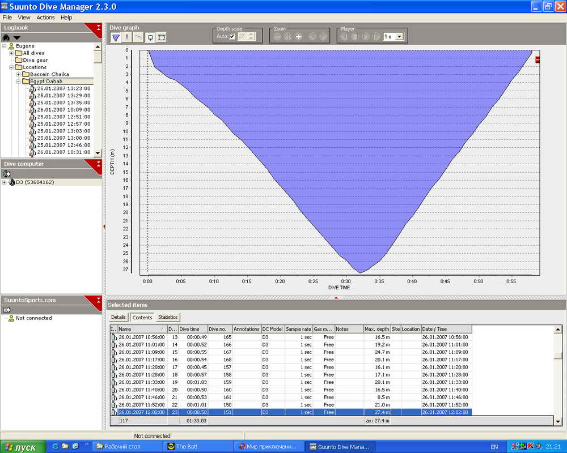Image resolution: width=567 pixels, height=453 pixels.
Task: Zoom out using the minus icon
Action: pos(277,36)
